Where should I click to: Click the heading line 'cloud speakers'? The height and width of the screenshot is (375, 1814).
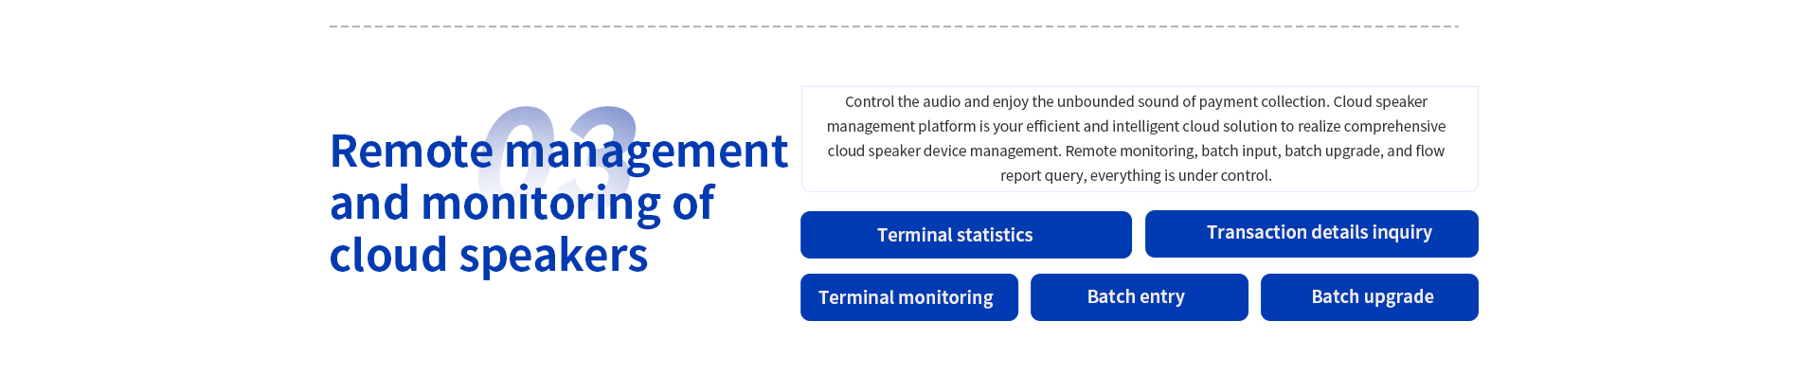click(x=489, y=256)
